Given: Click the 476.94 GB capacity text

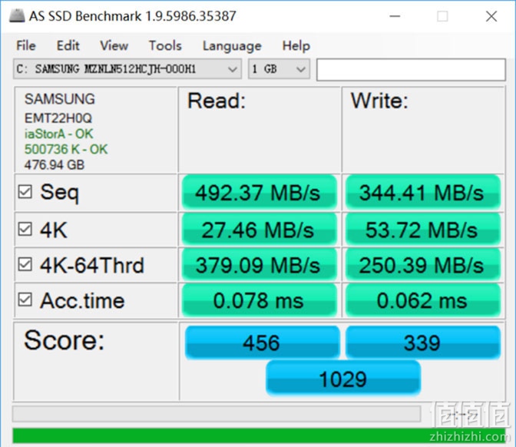Looking at the screenshot, I should (x=55, y=164).
